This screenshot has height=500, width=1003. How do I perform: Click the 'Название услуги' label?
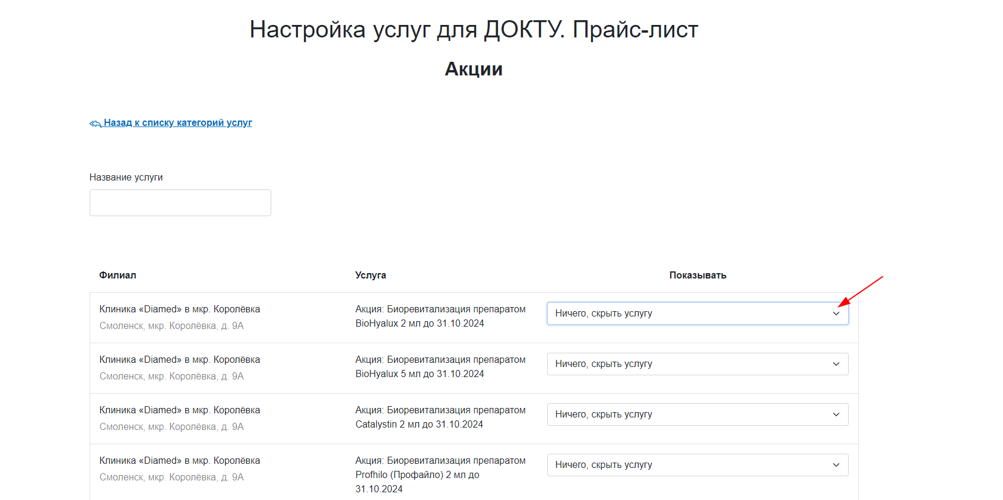(126, 177)
